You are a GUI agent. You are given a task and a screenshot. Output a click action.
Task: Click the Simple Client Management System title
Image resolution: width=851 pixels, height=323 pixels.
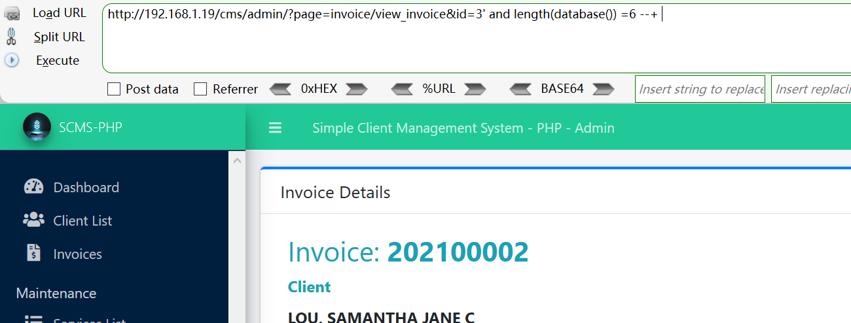[x=463, y=128]
